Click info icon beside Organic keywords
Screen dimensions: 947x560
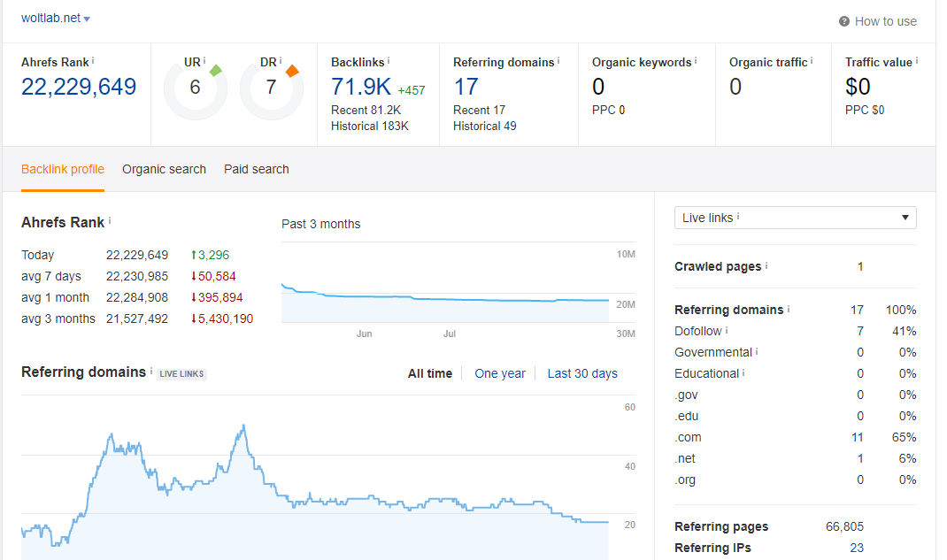coord(696,61)
